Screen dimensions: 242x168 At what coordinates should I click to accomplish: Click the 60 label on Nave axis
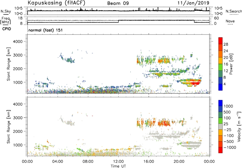coord(216,18)
